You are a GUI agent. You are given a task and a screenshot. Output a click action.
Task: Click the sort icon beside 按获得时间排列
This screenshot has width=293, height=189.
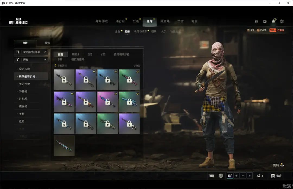18,52
